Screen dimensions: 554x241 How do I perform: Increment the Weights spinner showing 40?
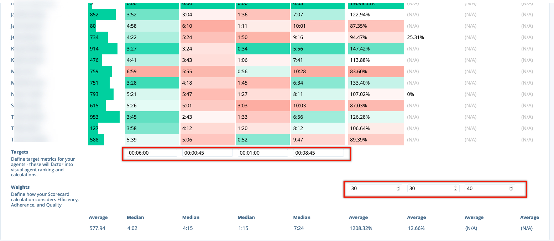tap(512, 187)
